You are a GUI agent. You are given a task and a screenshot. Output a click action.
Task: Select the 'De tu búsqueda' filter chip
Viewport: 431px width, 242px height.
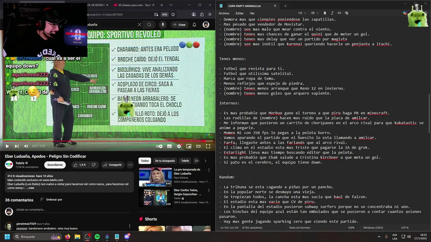[x=165, y=161]
